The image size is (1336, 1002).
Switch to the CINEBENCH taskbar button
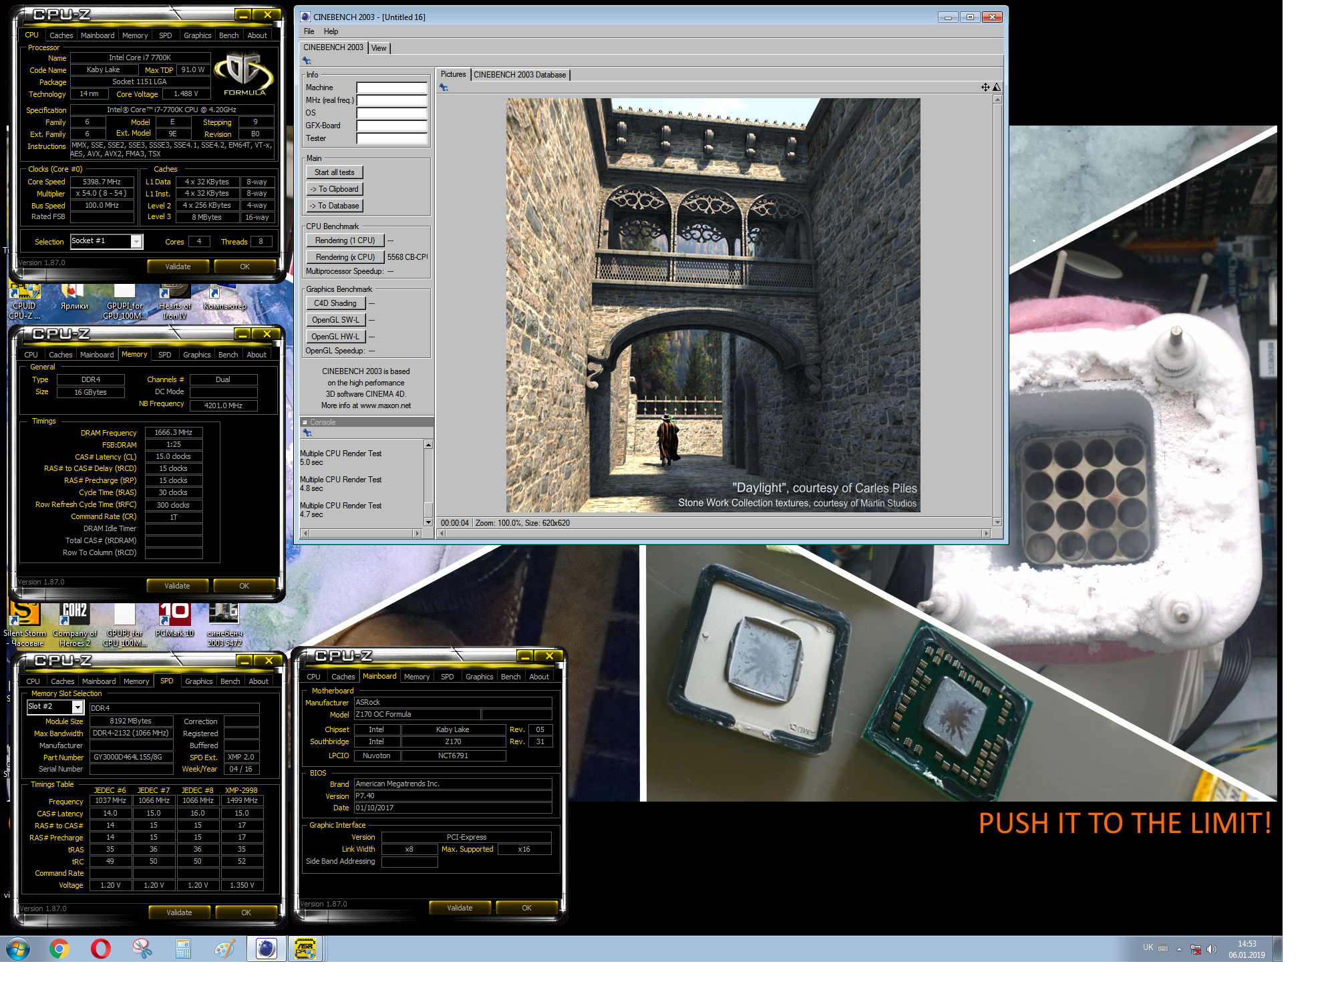point(266,949)
